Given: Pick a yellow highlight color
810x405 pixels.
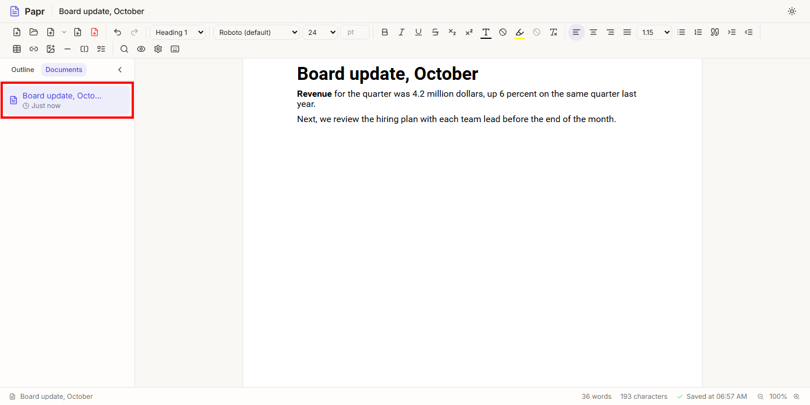Looking at the screenshot, I should (x=520, y=32).
